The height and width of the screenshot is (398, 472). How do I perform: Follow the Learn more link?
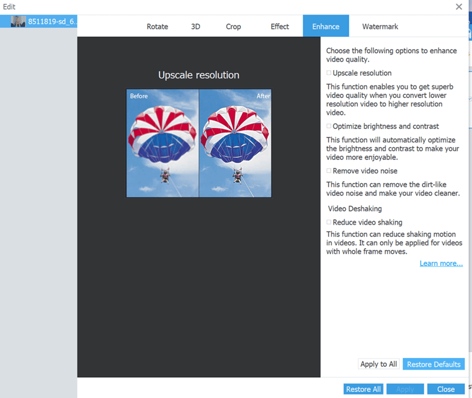tap(441, 264)
